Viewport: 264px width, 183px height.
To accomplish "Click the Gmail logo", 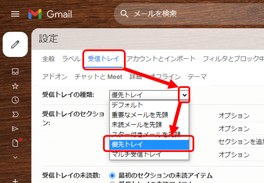I will tap(50, 14).
